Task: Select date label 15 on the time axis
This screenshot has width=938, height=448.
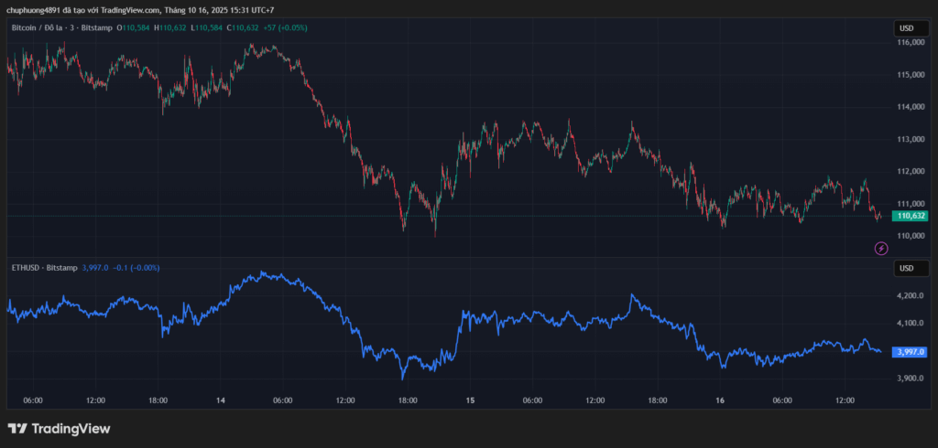Action: click(470, 400)
